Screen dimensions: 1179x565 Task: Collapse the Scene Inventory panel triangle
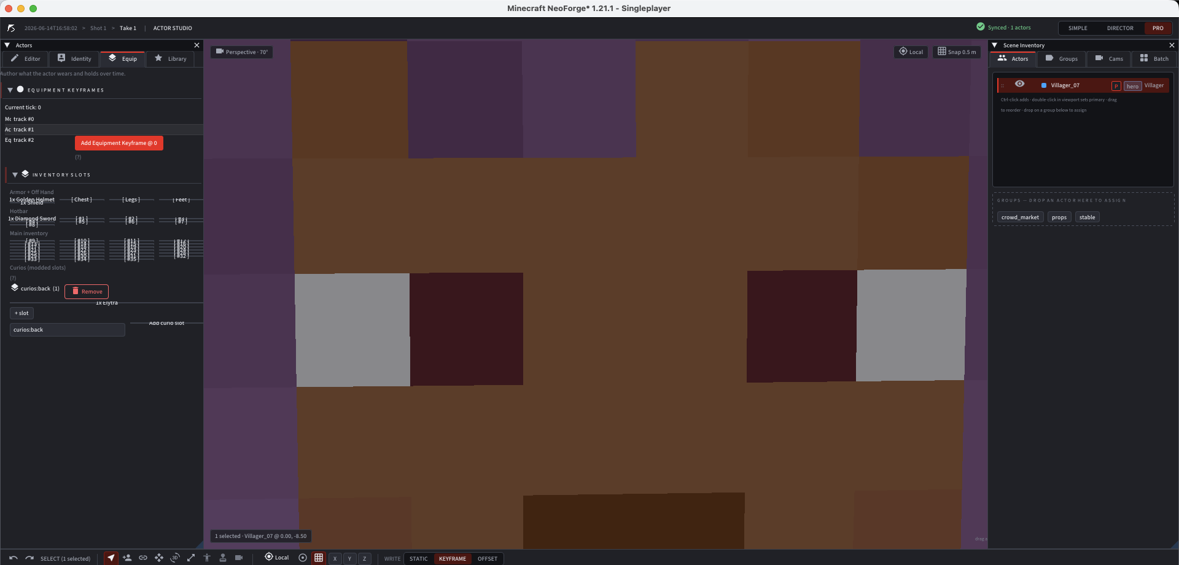995,45
